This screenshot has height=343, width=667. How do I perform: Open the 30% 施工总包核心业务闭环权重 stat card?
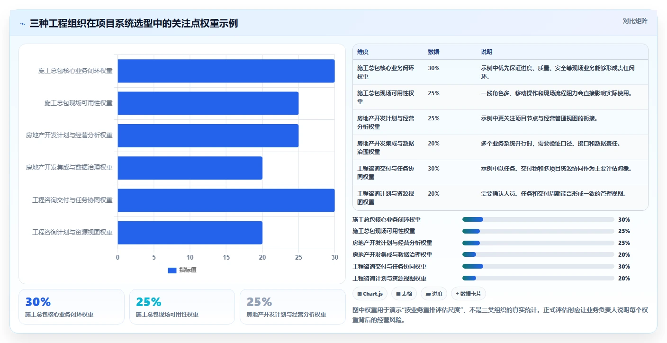coord(72,307)
